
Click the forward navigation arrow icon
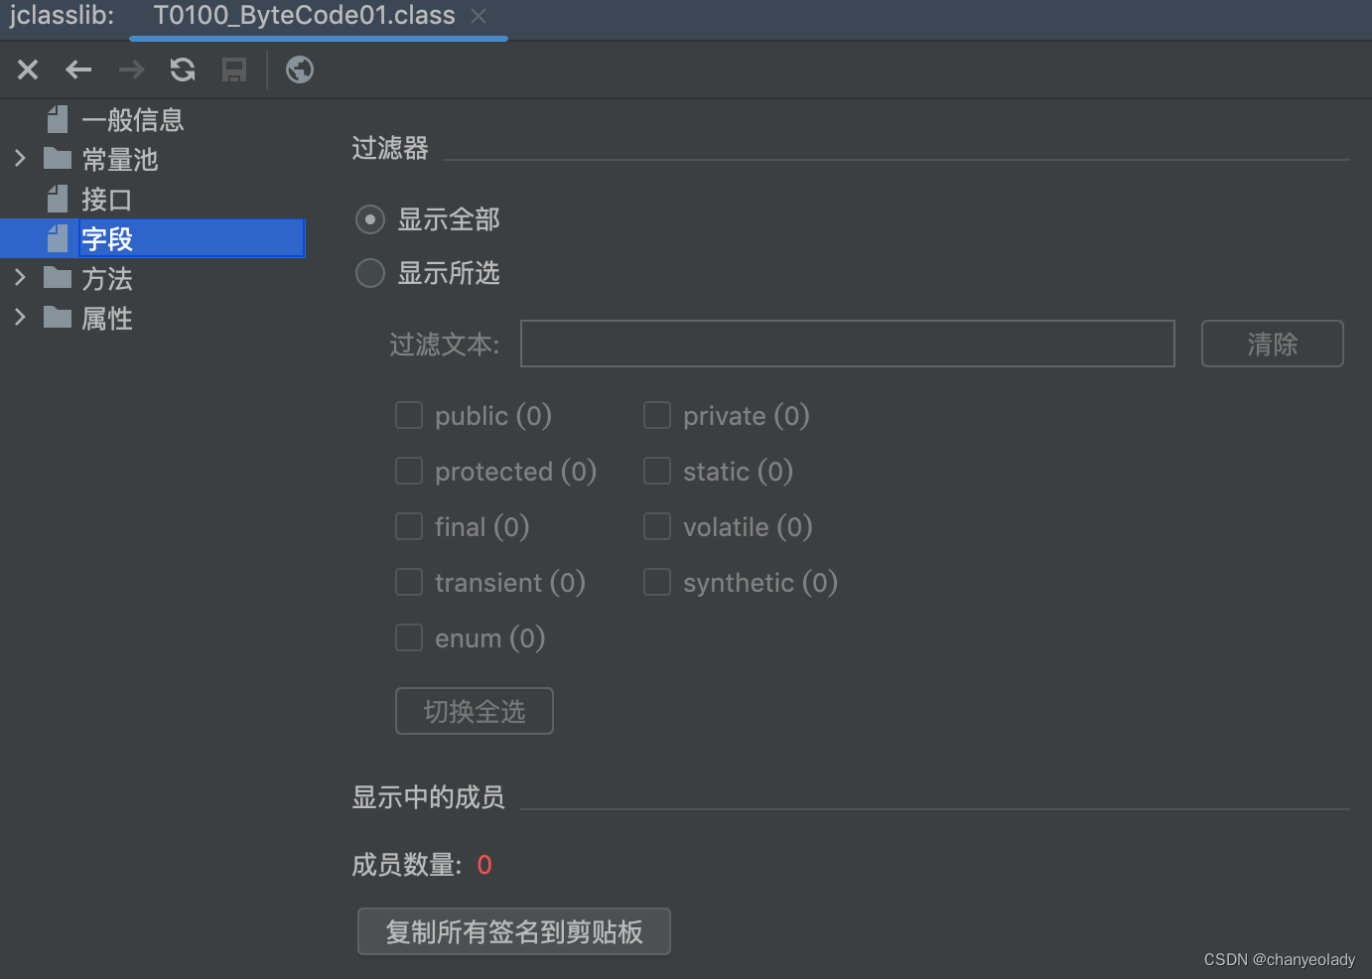tap(130, 70)
